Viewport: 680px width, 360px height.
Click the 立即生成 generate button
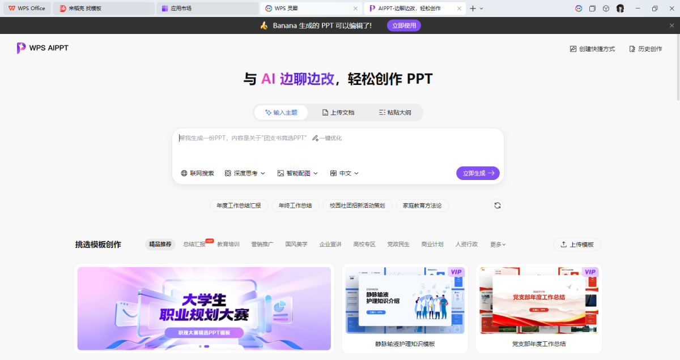coord(478,173)
